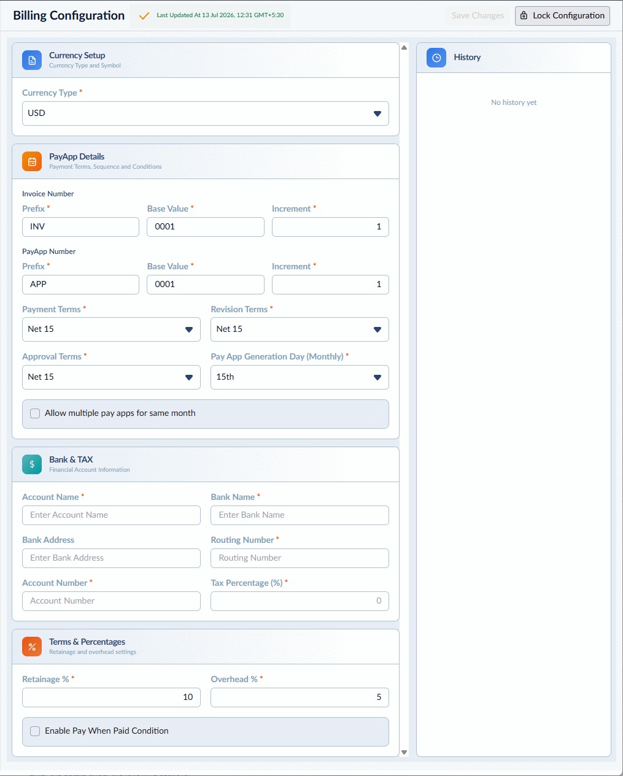Click the scrollbar down arrow
Image resolution: width=623 pixels, height=776 pixels.
pos(404,752)
